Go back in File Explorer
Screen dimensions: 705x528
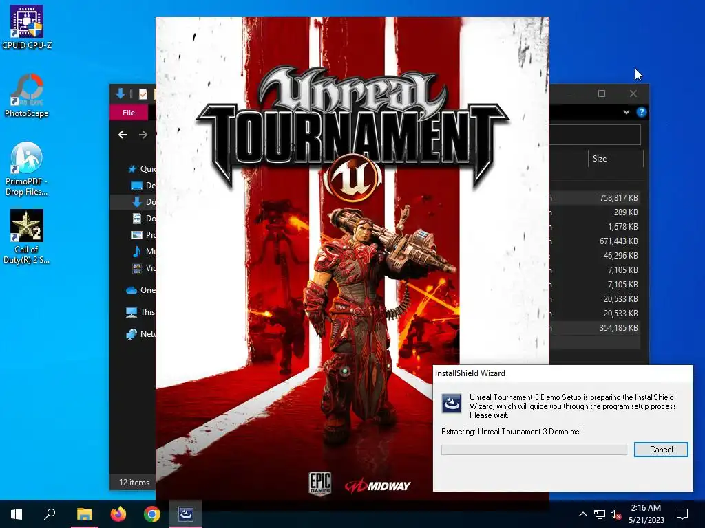[123, 135]
